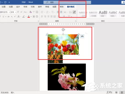Toggle the show paragraph marks button
Viewport: 125px width, 94px height.
[x=74, y=12]
